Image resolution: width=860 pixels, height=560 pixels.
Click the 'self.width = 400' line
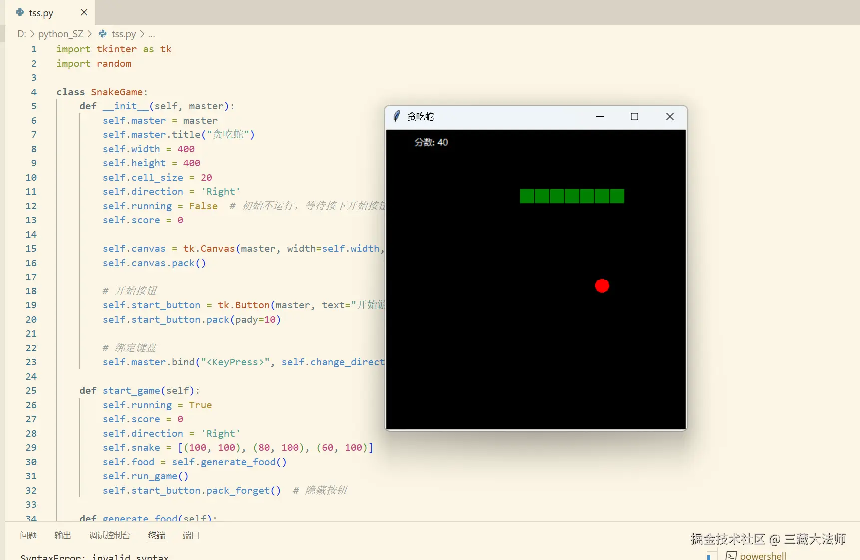coord(149,149)
